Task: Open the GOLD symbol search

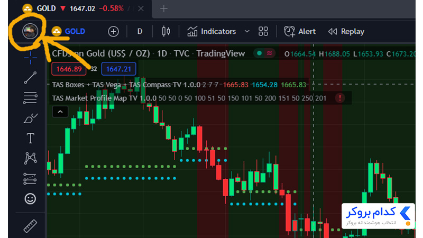Action: (68, 31)
